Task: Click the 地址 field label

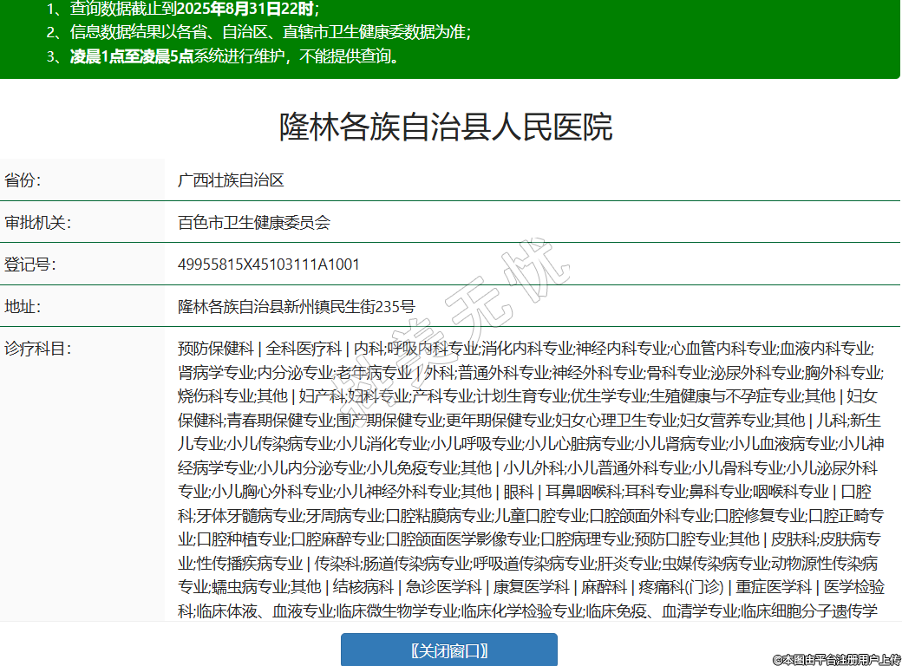Action: (x=23, y=305)
